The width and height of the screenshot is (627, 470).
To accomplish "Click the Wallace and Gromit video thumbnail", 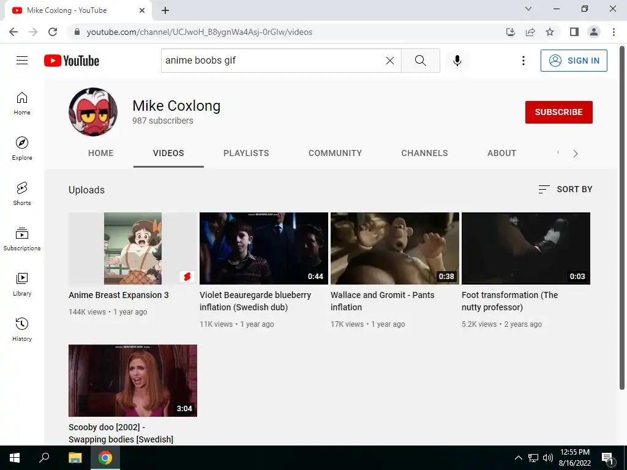I will click(x=395, y=248).
